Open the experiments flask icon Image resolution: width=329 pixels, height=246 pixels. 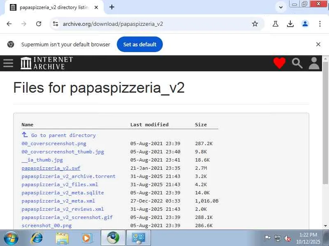pyautogui.click(x=275, y=24)
